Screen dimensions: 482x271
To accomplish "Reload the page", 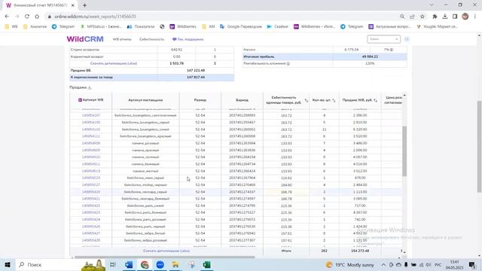I will click(x=27, y=17).
